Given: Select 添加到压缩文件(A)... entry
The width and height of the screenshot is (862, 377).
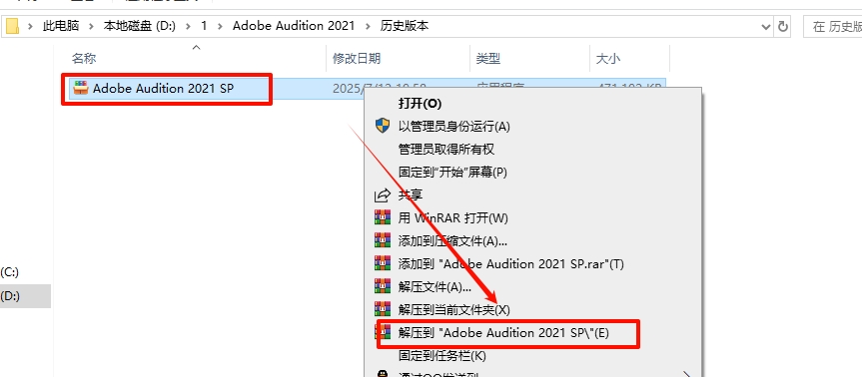Looking at the screenshot, I should [452, 241].
